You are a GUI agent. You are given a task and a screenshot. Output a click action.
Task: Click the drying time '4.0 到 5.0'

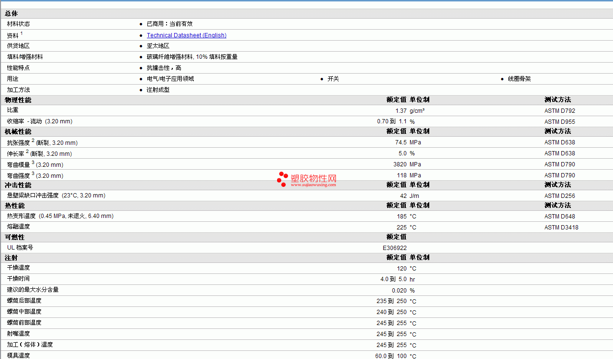click(394, 279)
